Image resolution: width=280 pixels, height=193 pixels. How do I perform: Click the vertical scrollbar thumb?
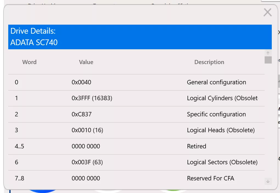pyautogui.click(x=268, y=60)
